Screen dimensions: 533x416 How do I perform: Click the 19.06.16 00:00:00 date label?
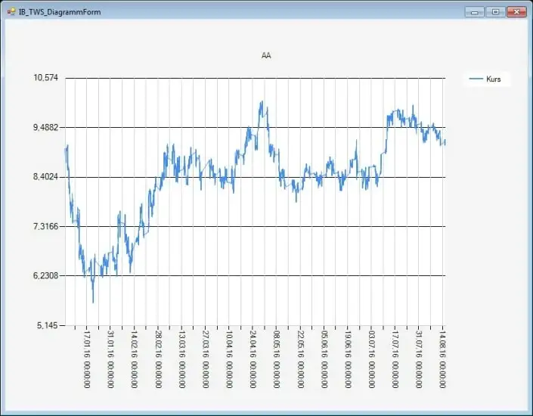click(x=348, y=359)
